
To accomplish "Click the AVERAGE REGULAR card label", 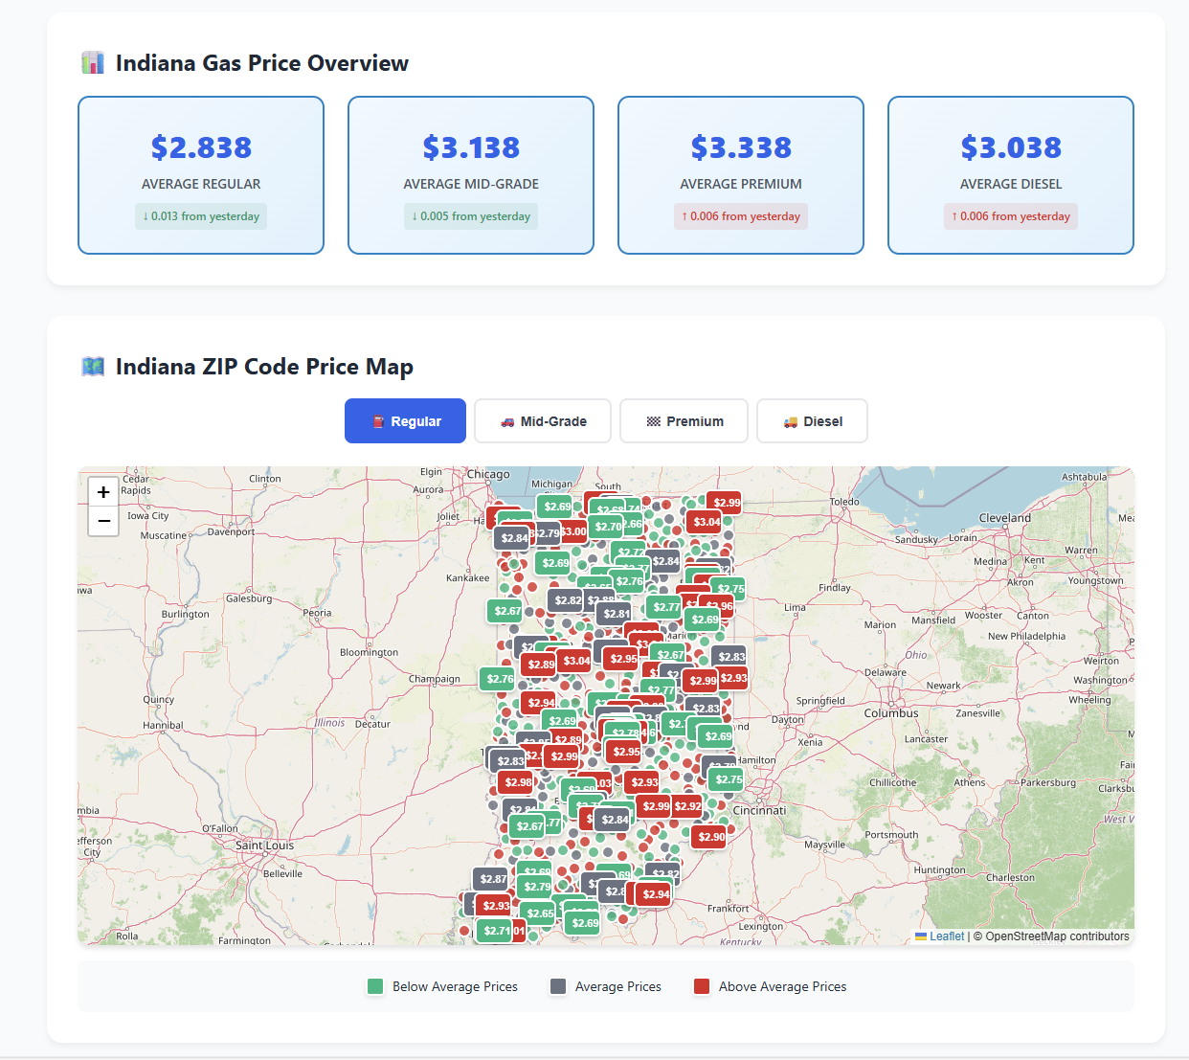I will (x=201, y=184).
